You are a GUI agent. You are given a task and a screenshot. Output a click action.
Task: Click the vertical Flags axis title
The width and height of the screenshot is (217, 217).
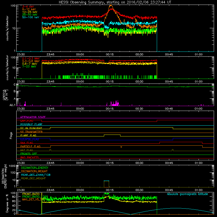coord(11,135)
